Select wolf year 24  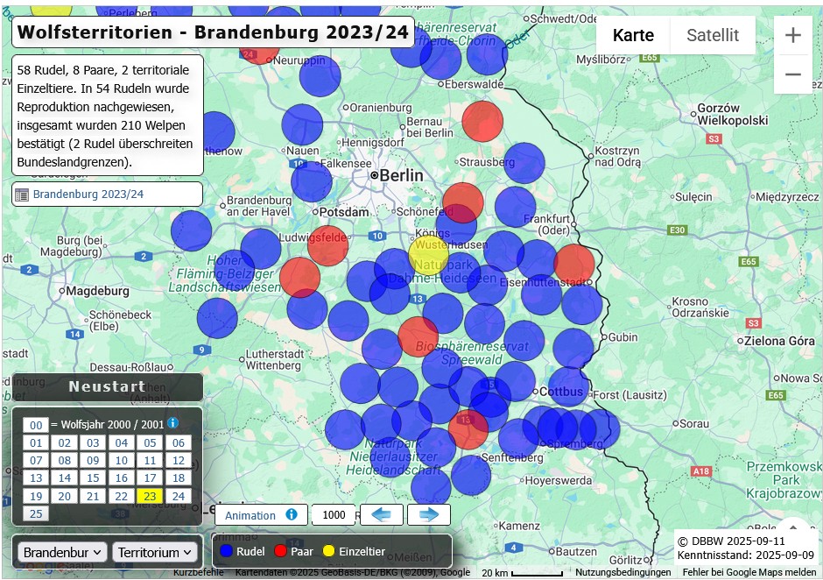click(x=178, y=496)
